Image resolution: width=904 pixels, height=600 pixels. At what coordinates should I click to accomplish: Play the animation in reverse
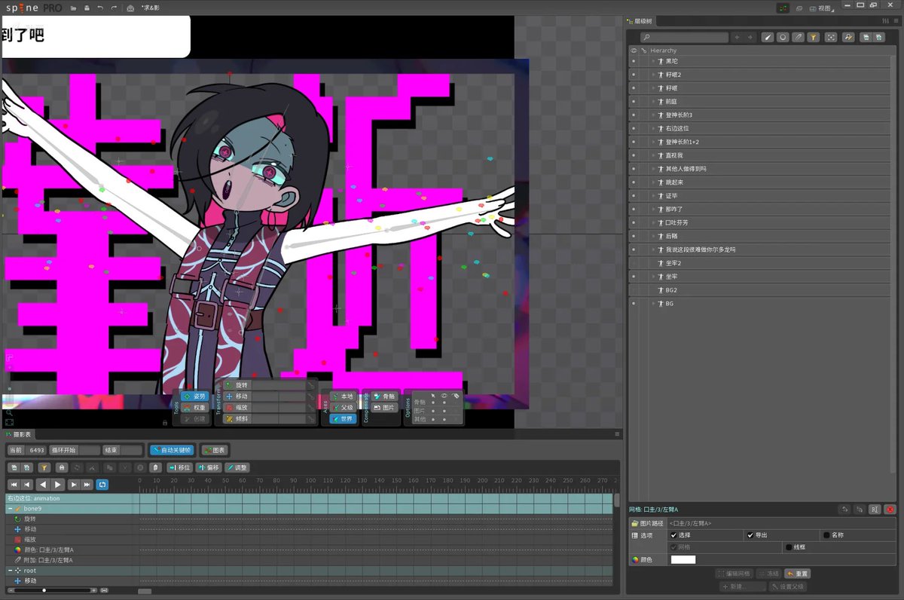coord(43,485)
